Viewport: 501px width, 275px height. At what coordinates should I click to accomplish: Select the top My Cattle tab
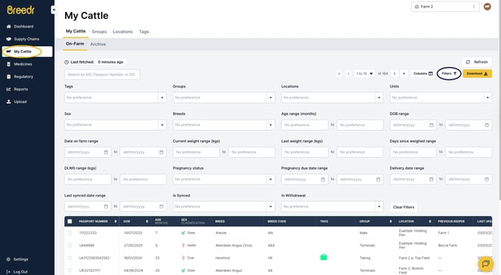[76, 31]
